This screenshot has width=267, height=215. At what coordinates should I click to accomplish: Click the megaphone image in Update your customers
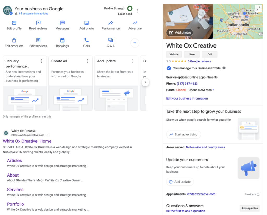(248, 168)
